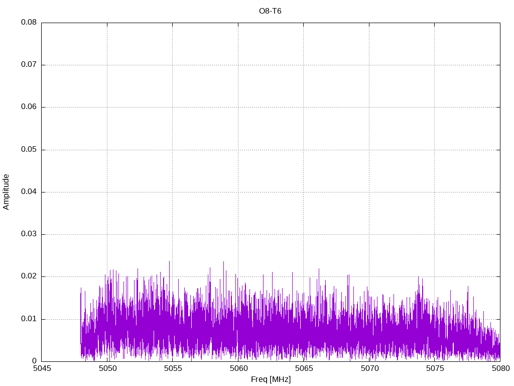This screenshot has width=514, height=386.
Task: Click the 5075 x-axis tick label
Action: click(x=435, y=369)
